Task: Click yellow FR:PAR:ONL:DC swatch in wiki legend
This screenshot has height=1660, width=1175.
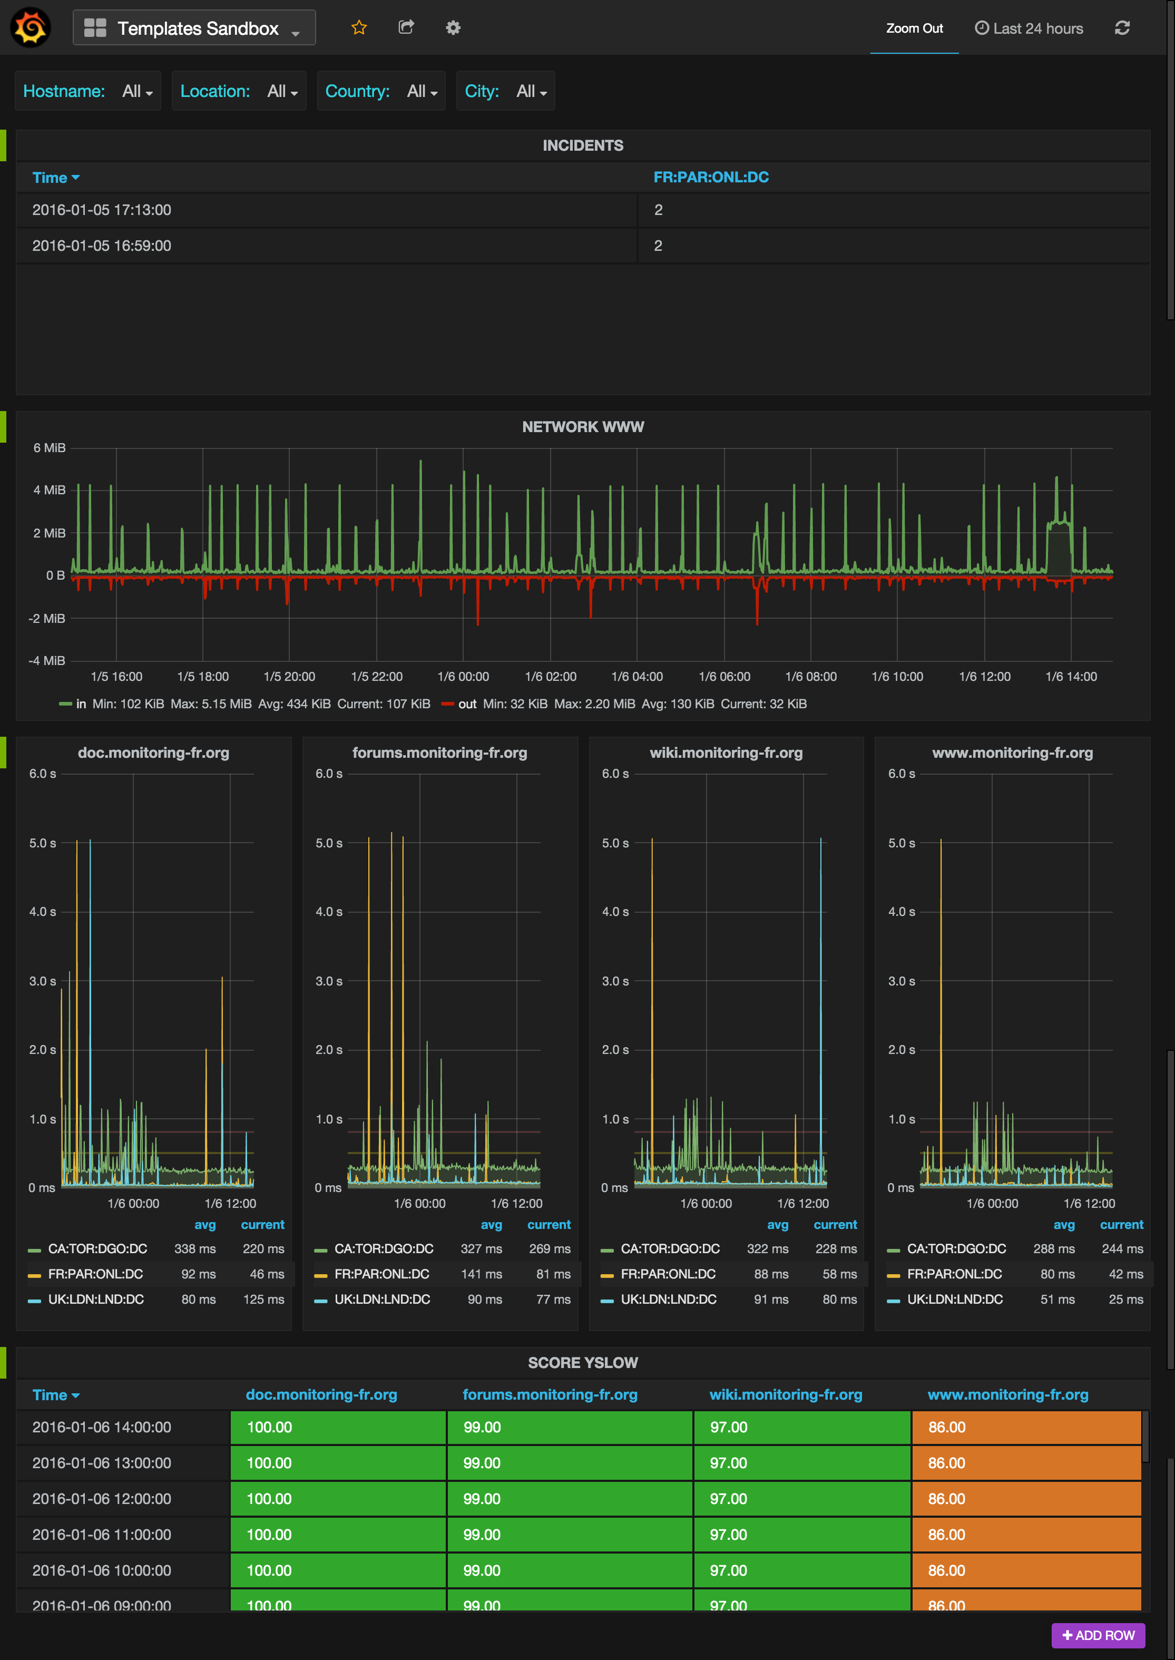Action: (607, 1276)
